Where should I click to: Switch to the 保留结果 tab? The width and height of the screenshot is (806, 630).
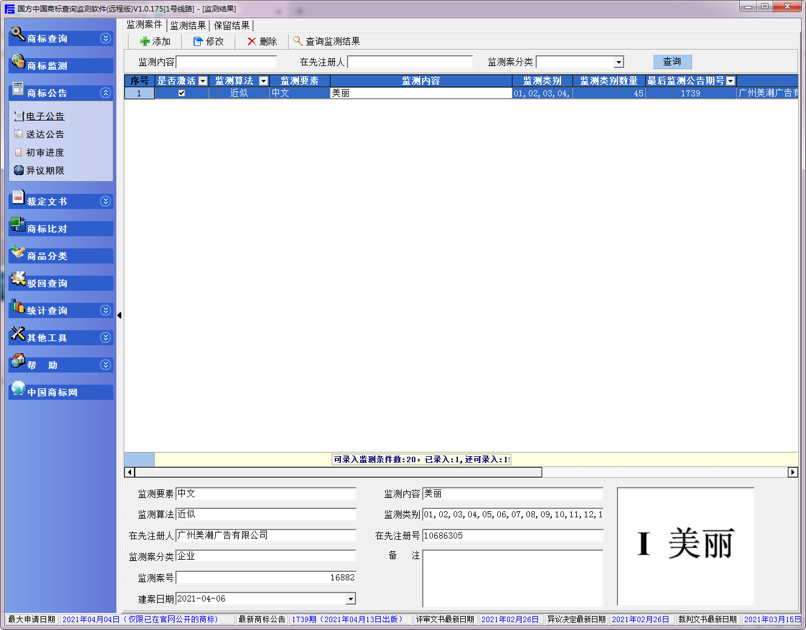coord(232,25)
